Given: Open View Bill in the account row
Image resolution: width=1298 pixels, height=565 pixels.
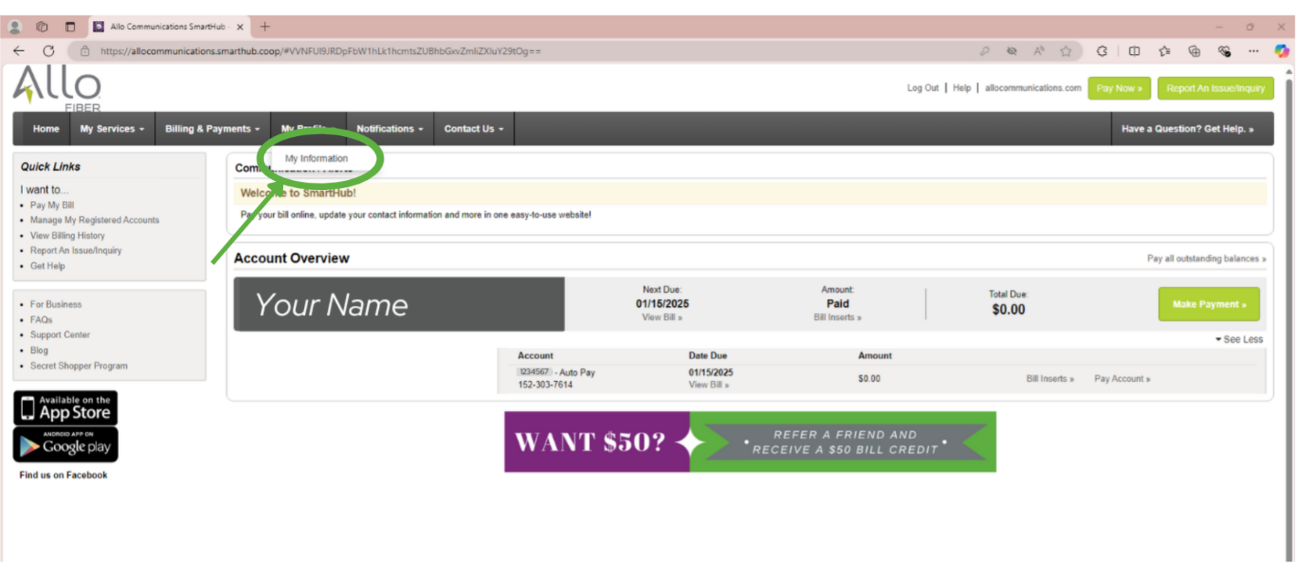Looking at the screenshot, I should pyautogui.click(x=709, y=385).
